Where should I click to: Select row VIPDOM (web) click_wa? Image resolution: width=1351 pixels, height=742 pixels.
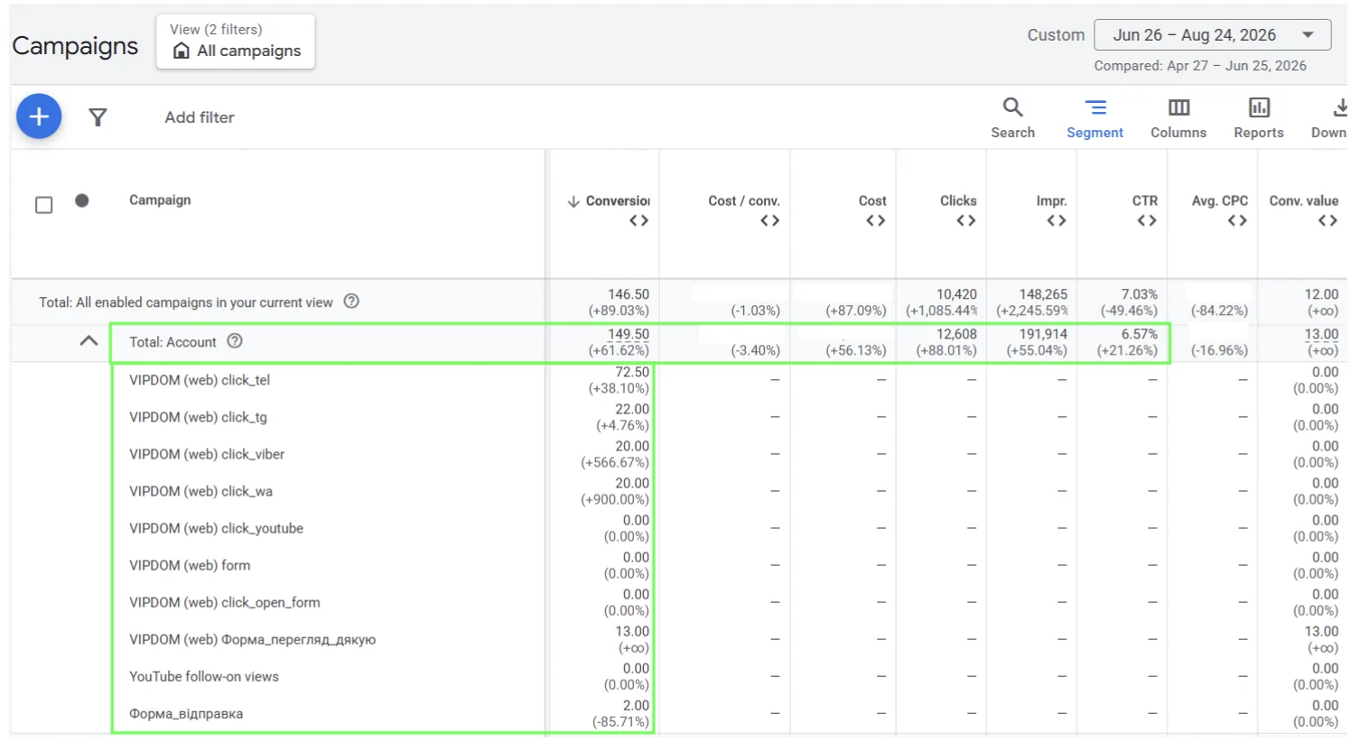tap(200, 491)
